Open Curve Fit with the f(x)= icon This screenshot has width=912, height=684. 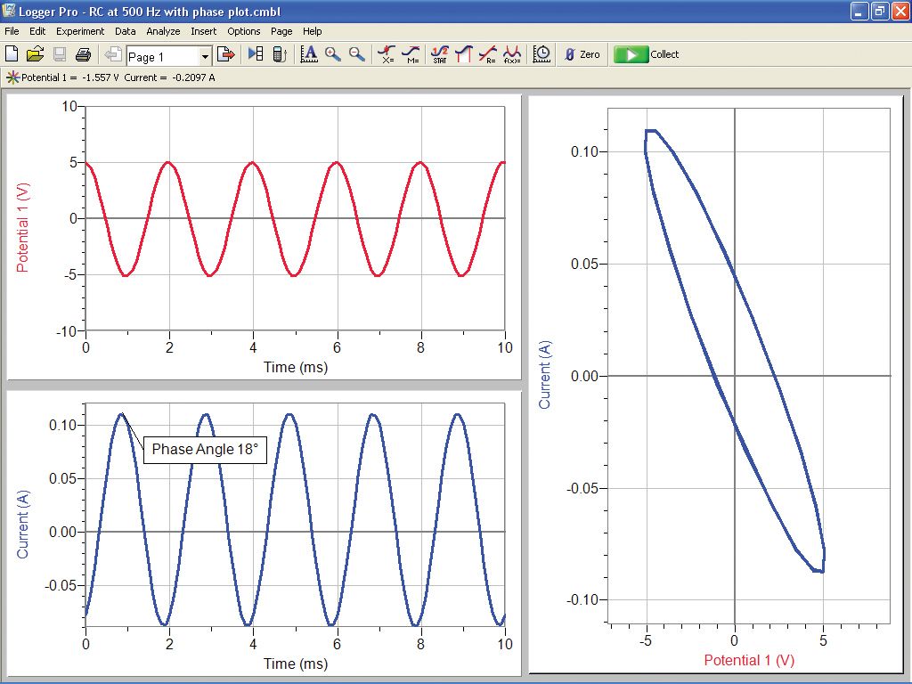(x=511, y=53)
